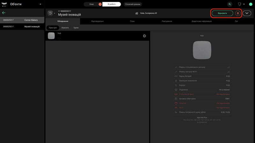Select the Кімнати sub-tab
255x143 pixels.
pos(65,28)
